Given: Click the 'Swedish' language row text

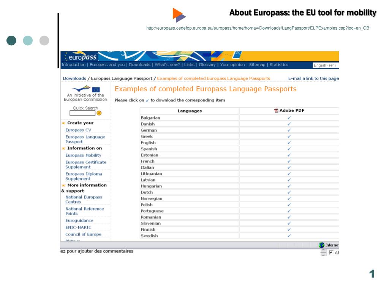Looking at the screenshot, I should [x=149, y=236].
